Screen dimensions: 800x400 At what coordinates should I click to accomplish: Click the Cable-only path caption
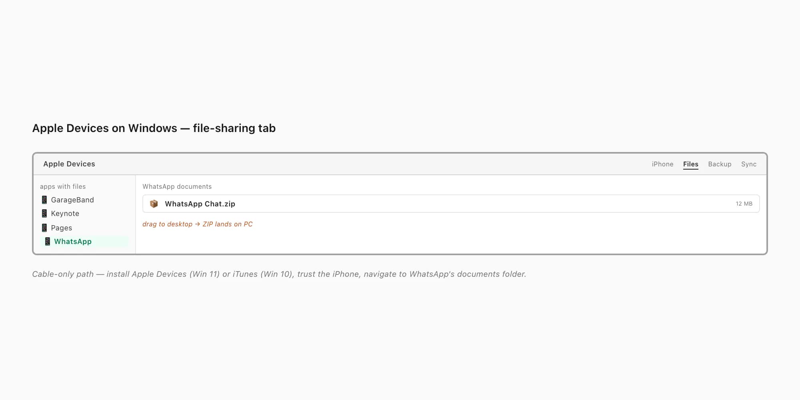pos(279,274)
